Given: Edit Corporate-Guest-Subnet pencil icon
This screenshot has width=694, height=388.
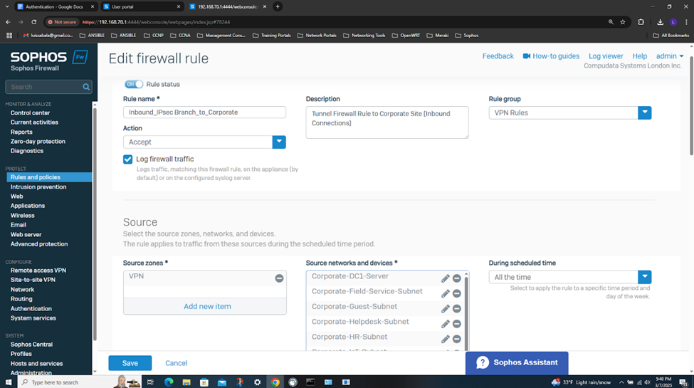Looking at the screenshot, I should (446, 309).
